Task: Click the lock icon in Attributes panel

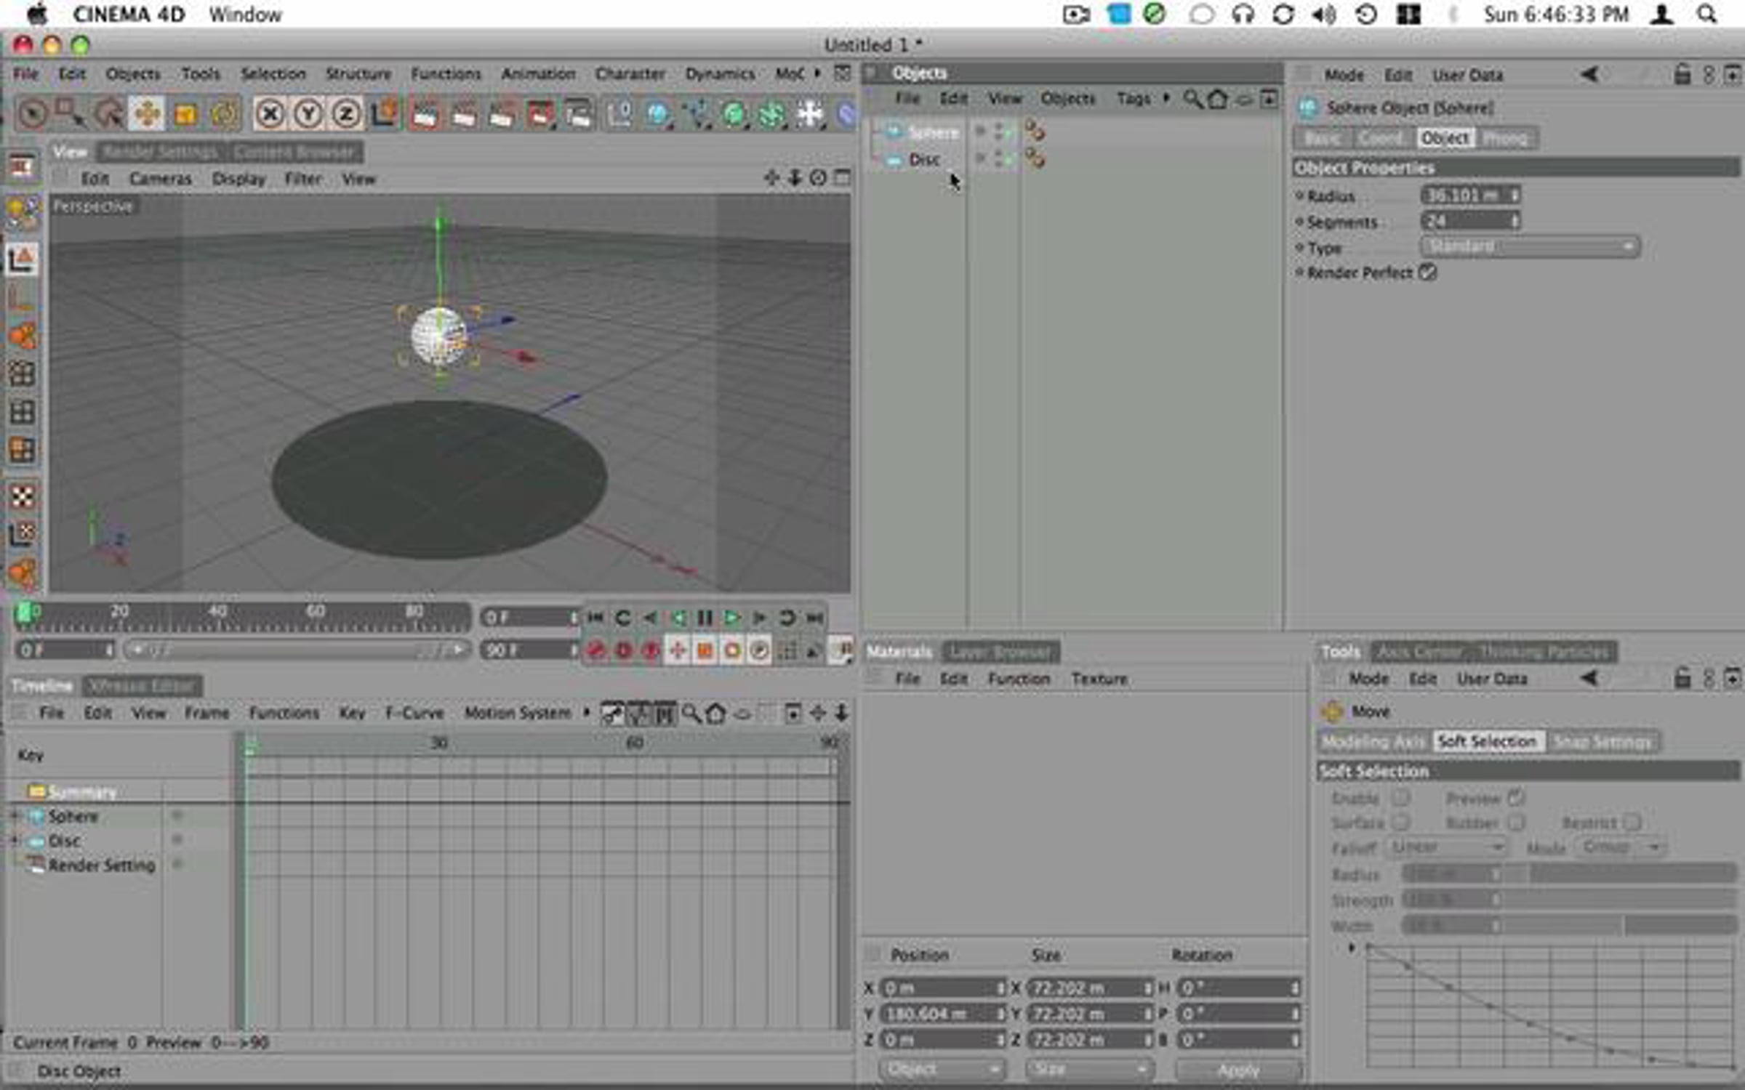Action: pyautogui.click(x=1682, y=74)
